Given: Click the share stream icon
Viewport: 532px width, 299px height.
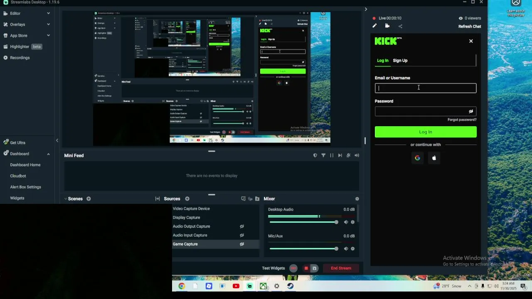Looking at the screenshot, I should click(400, 26).
